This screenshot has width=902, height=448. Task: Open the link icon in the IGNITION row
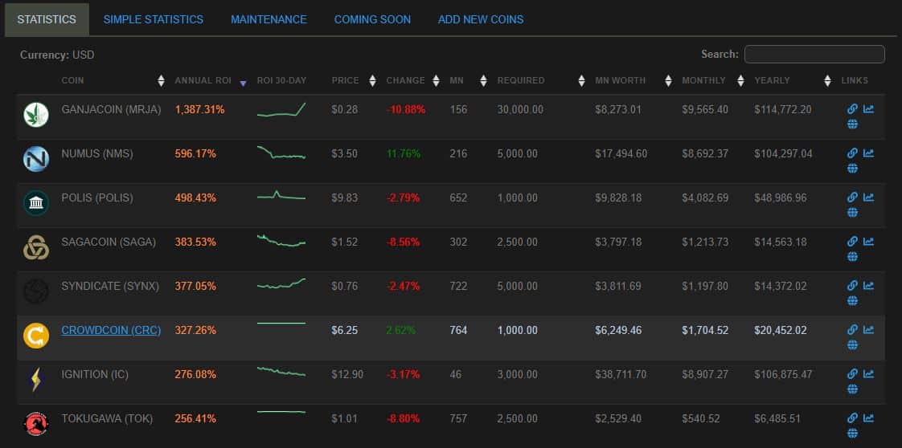pos(852,374)
